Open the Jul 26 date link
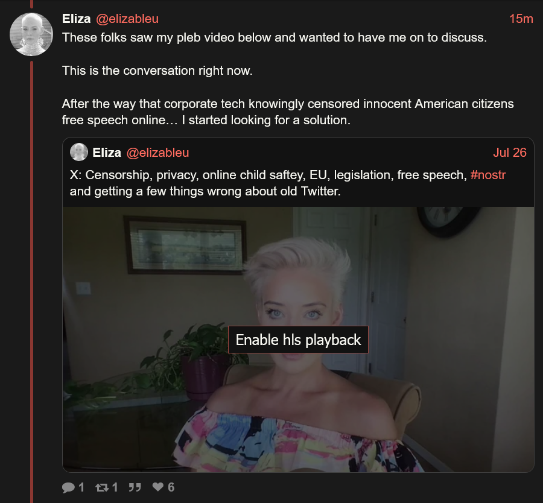Image resolution: width=543 pixels, height=503 pixels. pyautogui.click(x=510, y=153)
